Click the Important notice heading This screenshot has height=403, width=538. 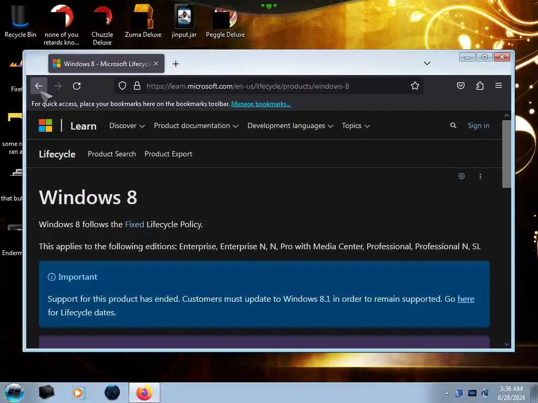[78, 277]
